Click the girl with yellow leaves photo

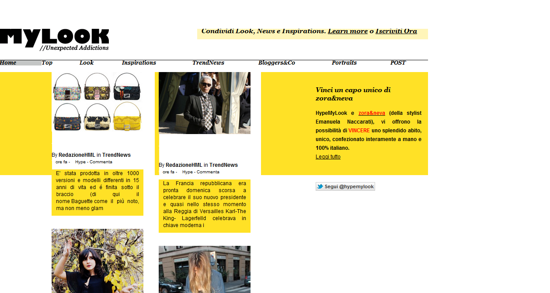click(97, 261)
